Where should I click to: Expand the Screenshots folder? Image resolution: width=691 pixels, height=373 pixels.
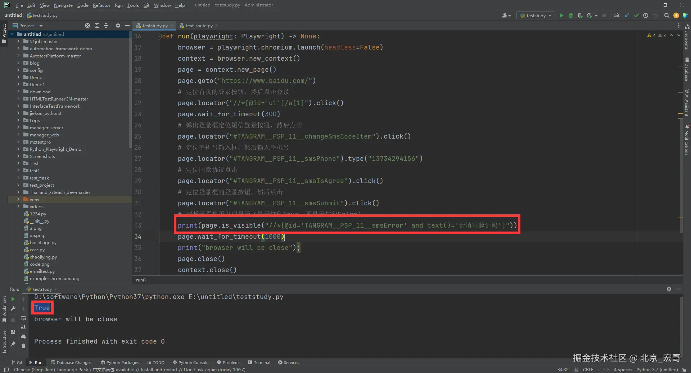(x=18, y=156)
